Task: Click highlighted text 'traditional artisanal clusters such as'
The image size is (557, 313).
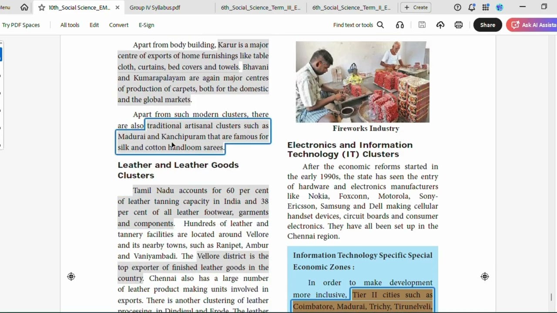Action: click(x=208, y=126)
